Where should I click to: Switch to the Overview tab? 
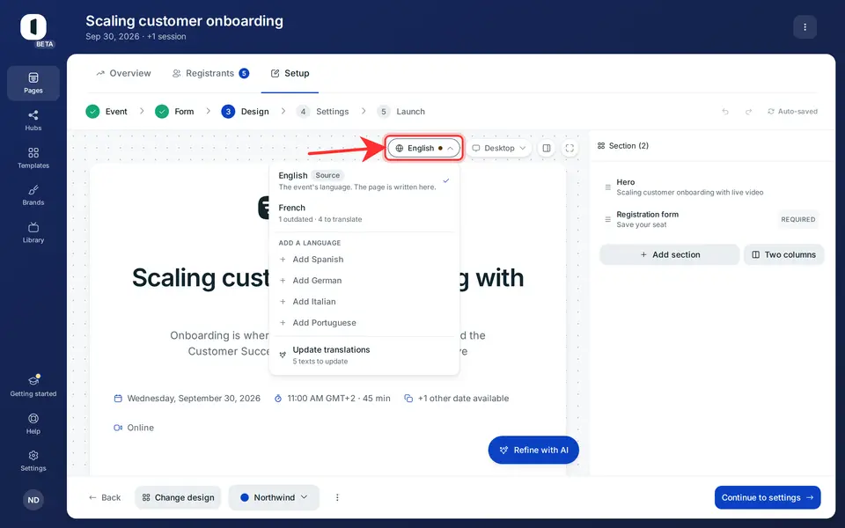(x=123, y=73)
